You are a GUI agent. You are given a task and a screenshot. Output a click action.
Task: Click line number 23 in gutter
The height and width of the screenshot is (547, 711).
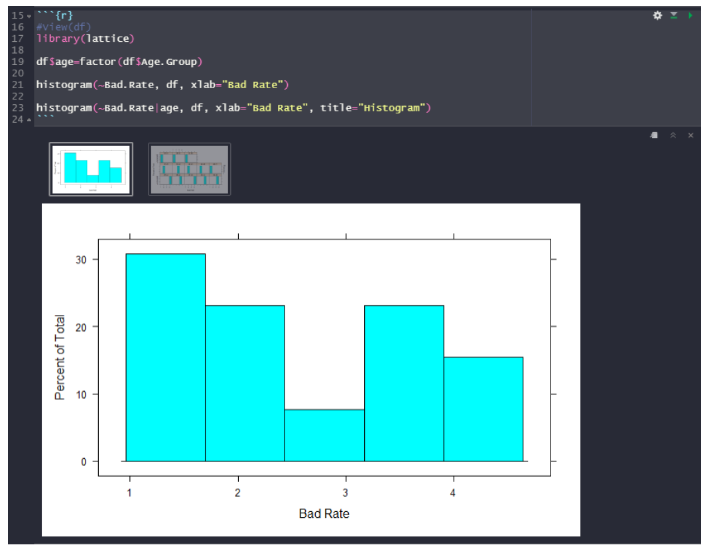coord(18,108)
